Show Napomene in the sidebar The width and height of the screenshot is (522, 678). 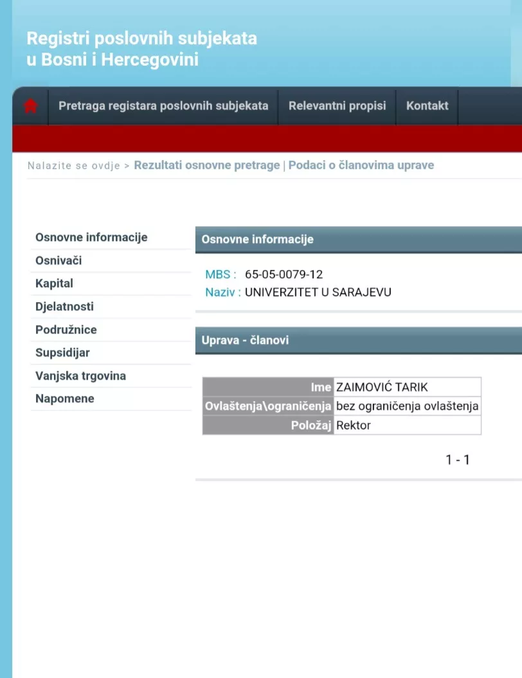tap(64, 398)
